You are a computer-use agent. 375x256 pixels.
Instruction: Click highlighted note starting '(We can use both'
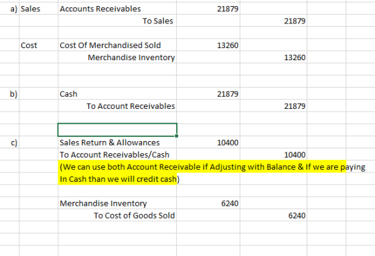(212, 167)
